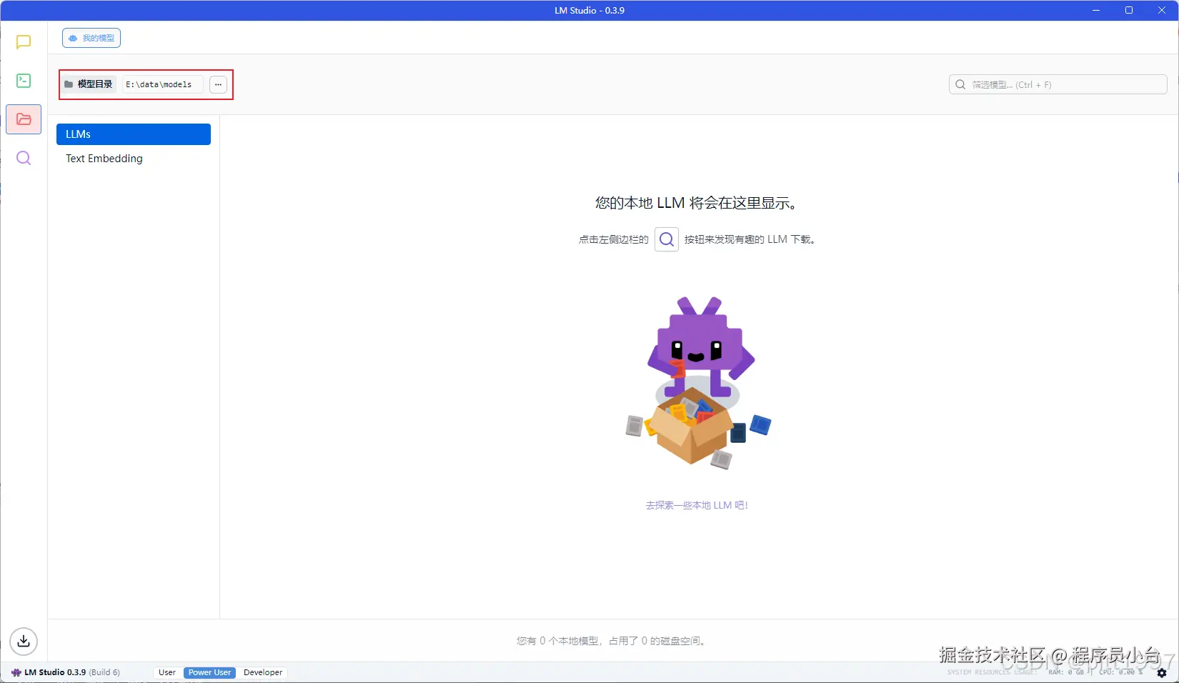The image size is (1179, 683).
Task: Click the magnifier icon in the filter box
Action: pyautogui.click(x=960, y=84)
